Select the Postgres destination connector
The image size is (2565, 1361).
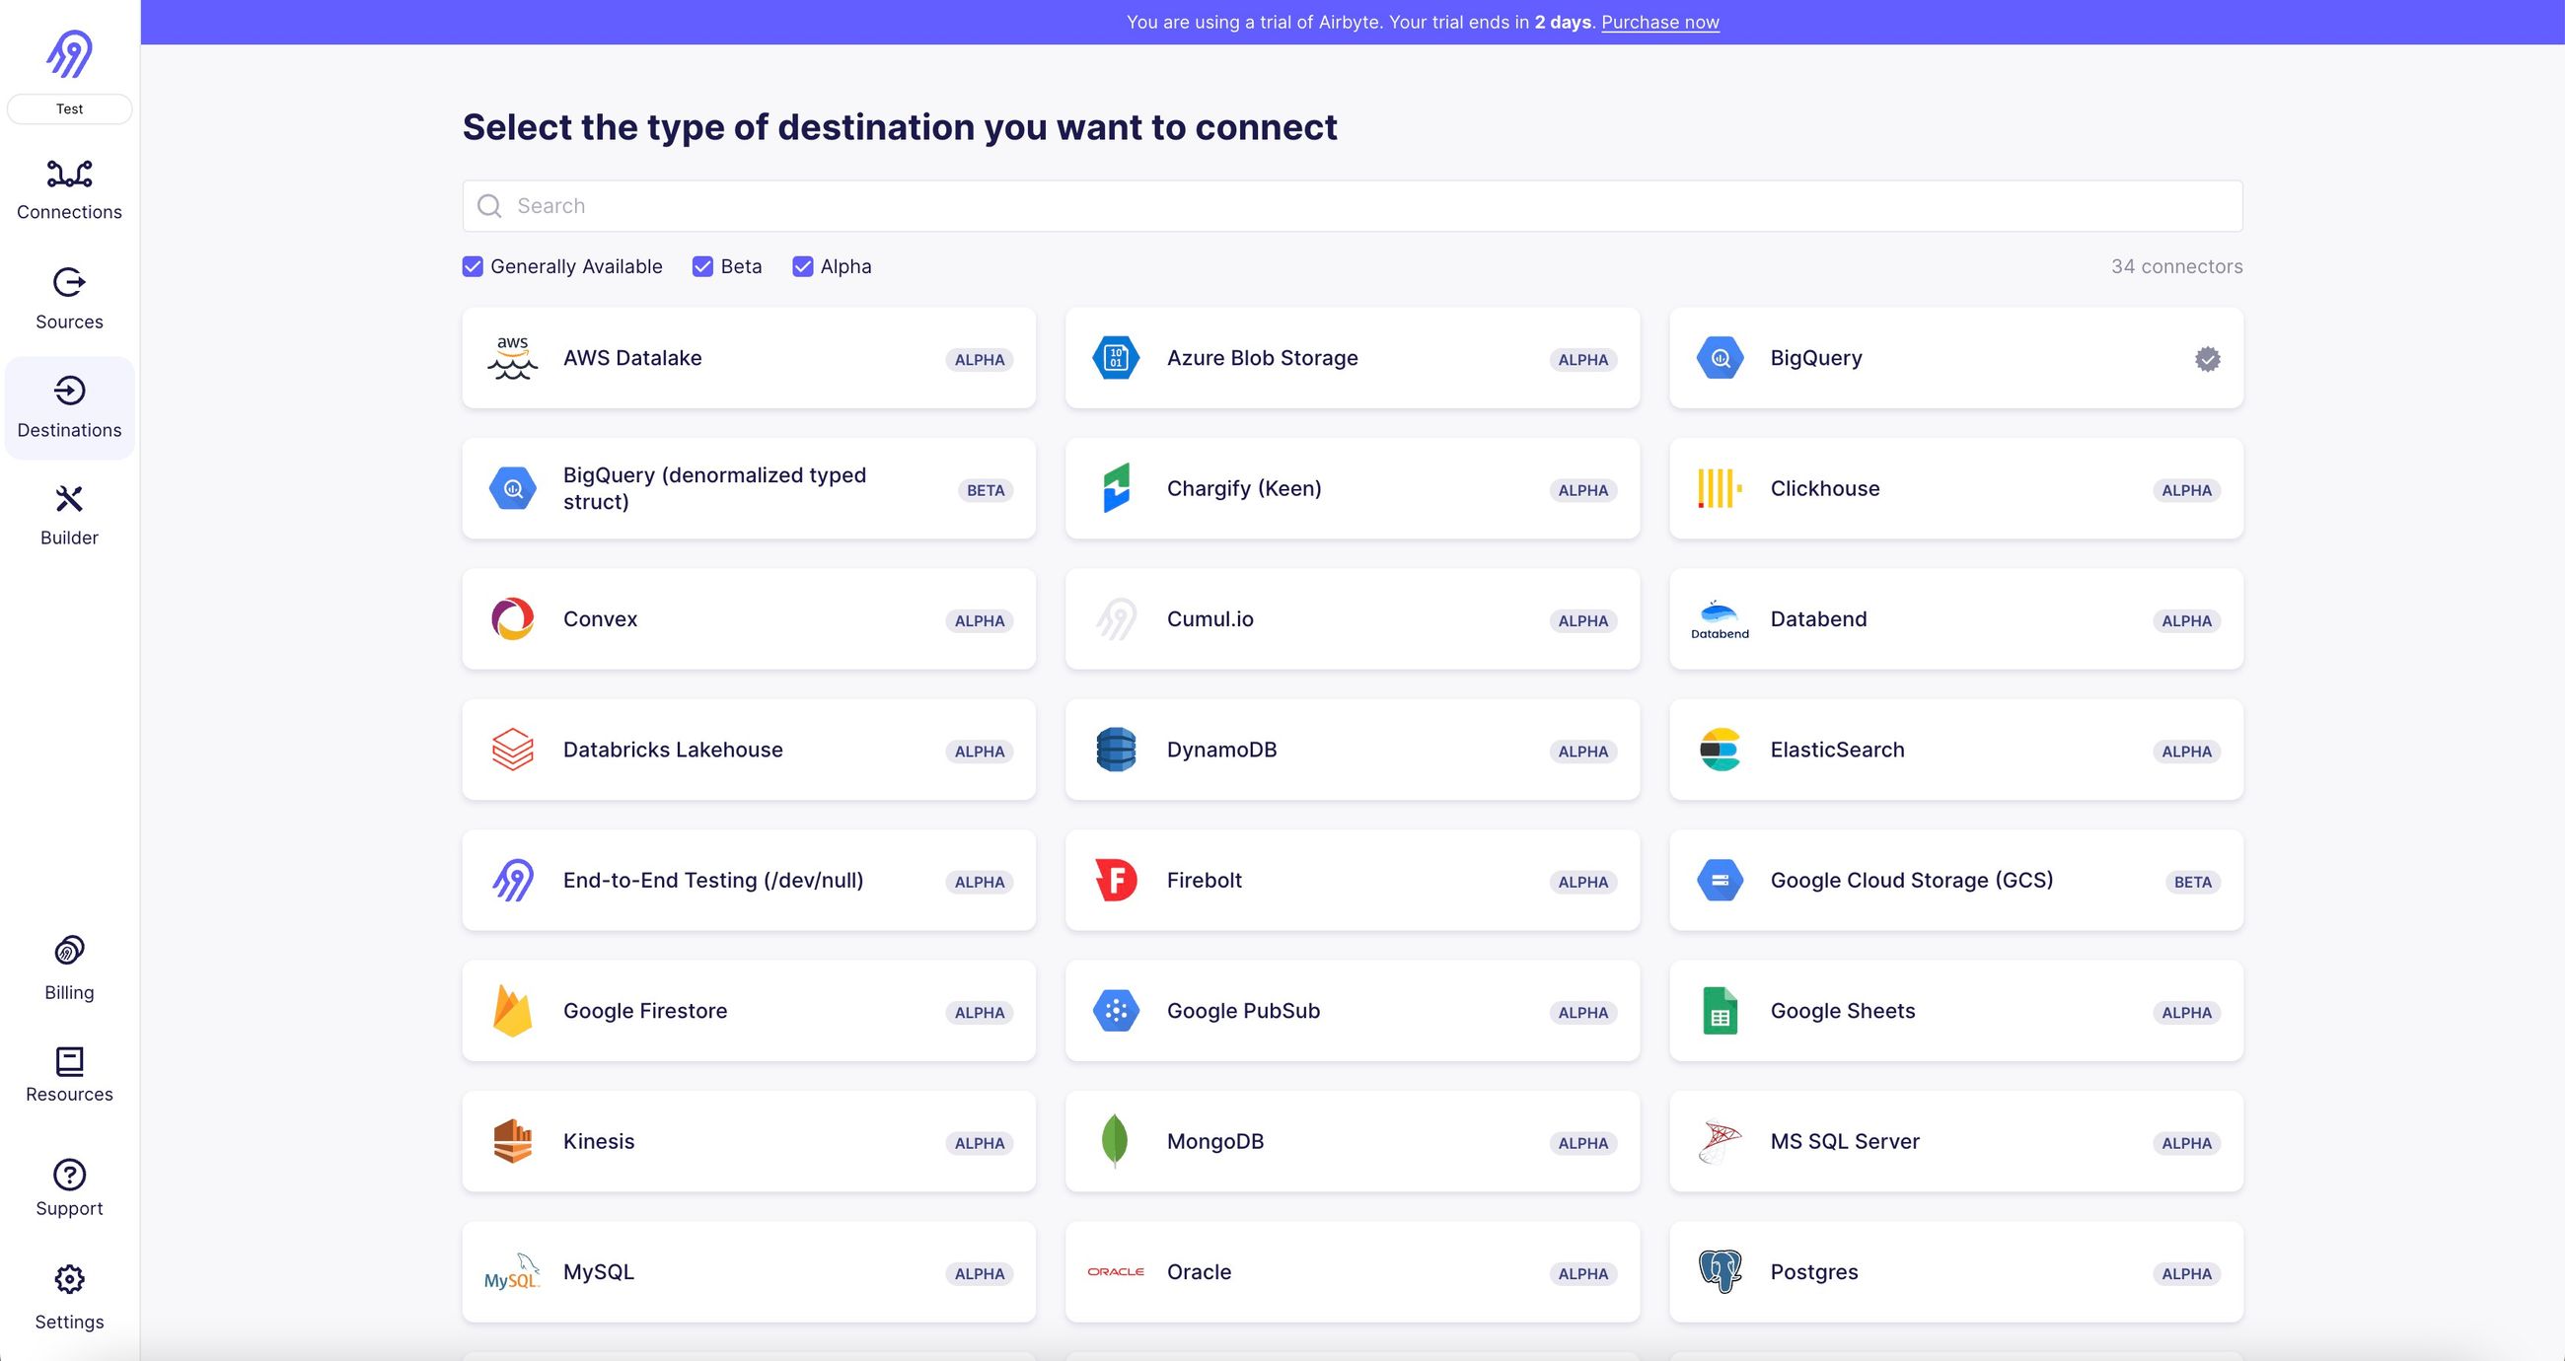coord(1954,1271)
